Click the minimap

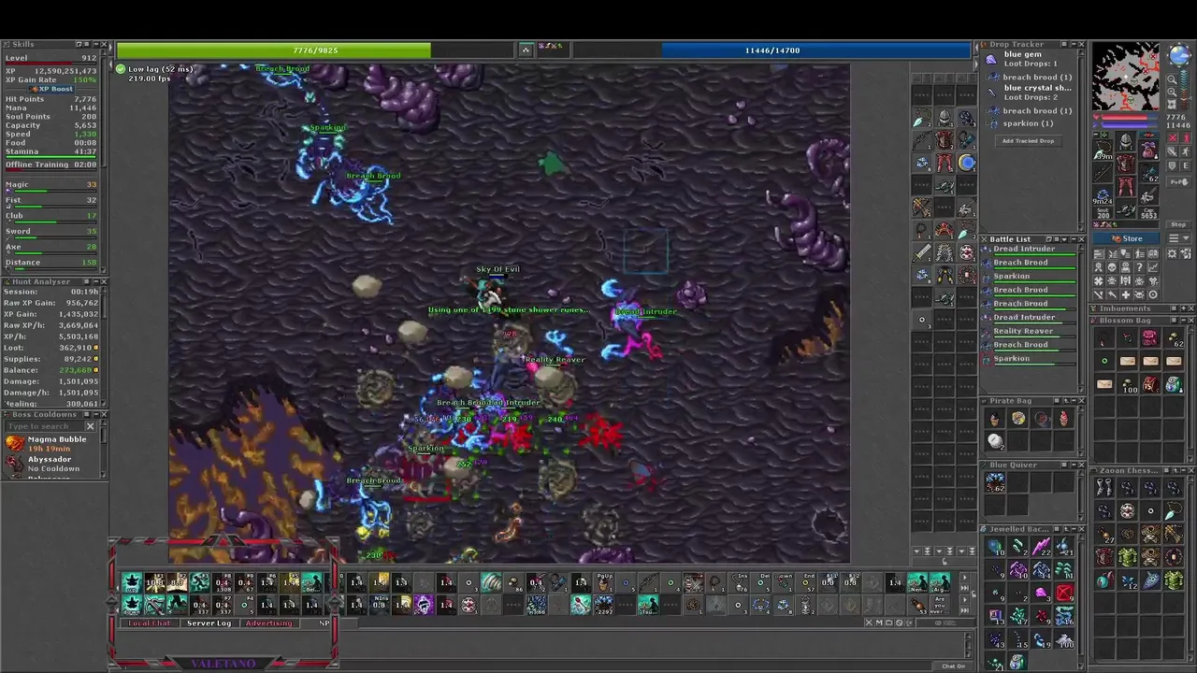[1126, 77]
